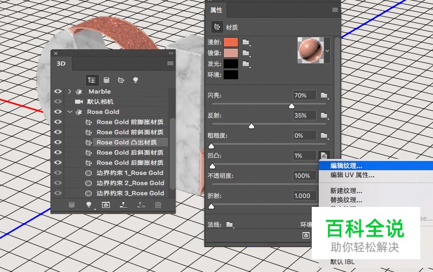Open specular (镜像) texture folder menu

[246, 53]
